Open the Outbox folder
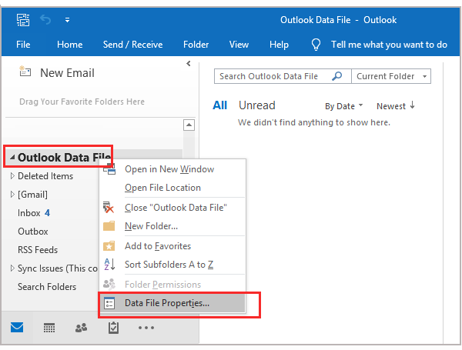This screenshot has height=350, width=462. coord(32,232)
